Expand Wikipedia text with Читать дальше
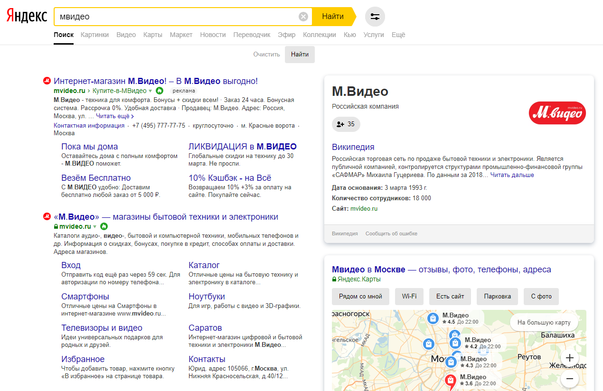This screenshot has width=603, height=391. tap(512, 175)
